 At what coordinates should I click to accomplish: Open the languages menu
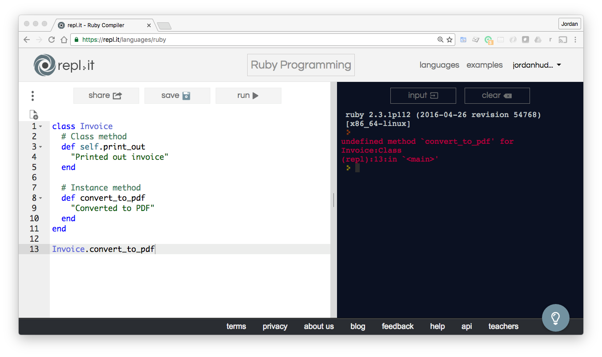coord(439,65)
